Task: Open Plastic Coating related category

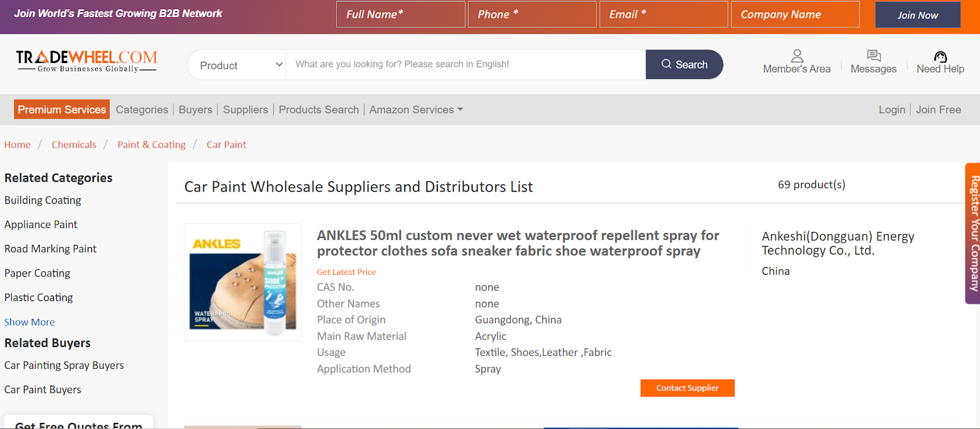Action: click(x=39, y=297)
